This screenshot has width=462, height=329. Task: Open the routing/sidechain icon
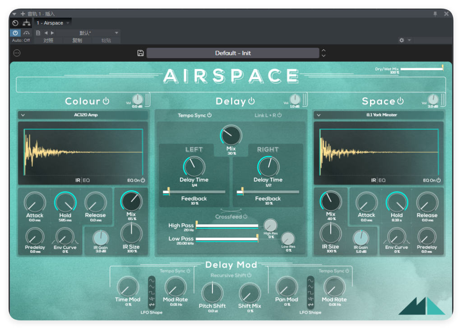coord(27,23)
